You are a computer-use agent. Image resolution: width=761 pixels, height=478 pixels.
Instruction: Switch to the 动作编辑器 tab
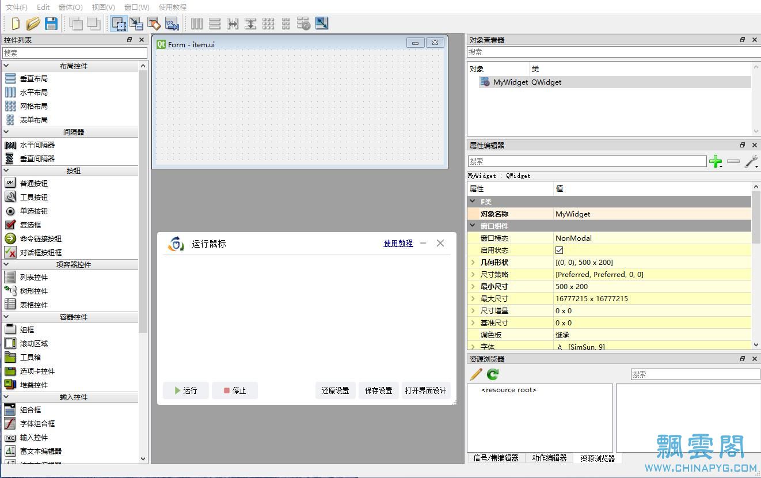pos(549,458)
